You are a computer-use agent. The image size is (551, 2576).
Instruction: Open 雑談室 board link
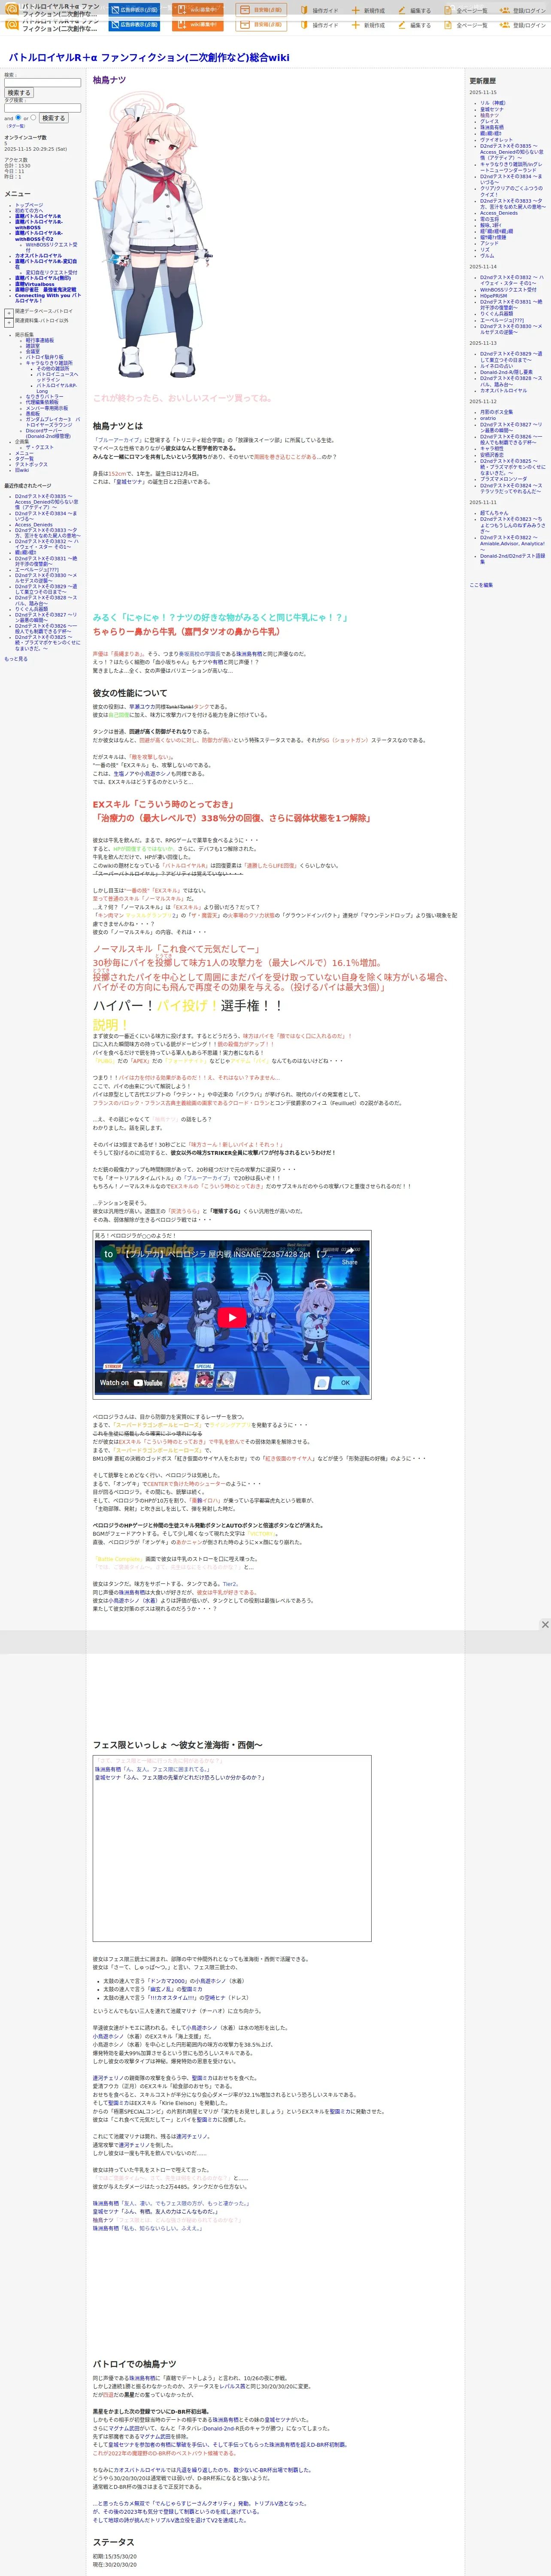(33, 346)
